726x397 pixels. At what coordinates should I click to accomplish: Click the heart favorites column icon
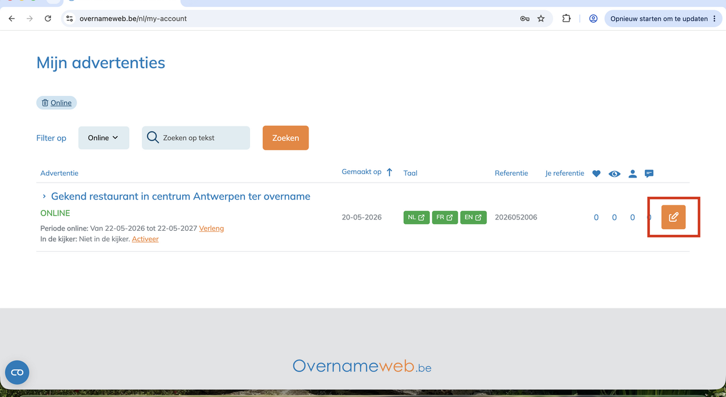(596, 174)
